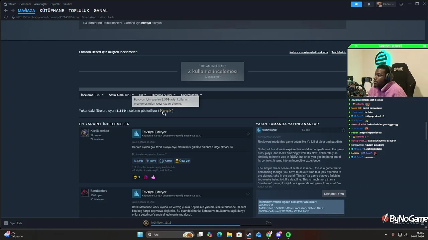Expand review with Devamını Oku
The height and width of the screenshot is (240, 428).
pos(334,194)
